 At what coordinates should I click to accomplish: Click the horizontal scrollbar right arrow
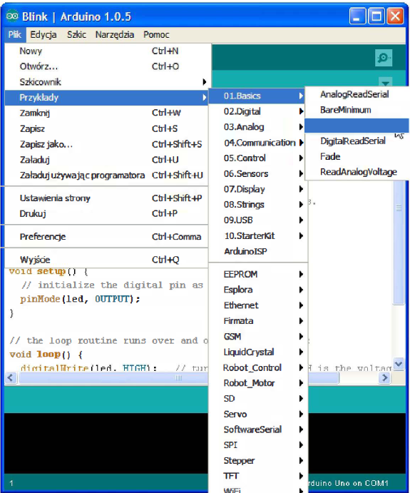tap(384, 377)
